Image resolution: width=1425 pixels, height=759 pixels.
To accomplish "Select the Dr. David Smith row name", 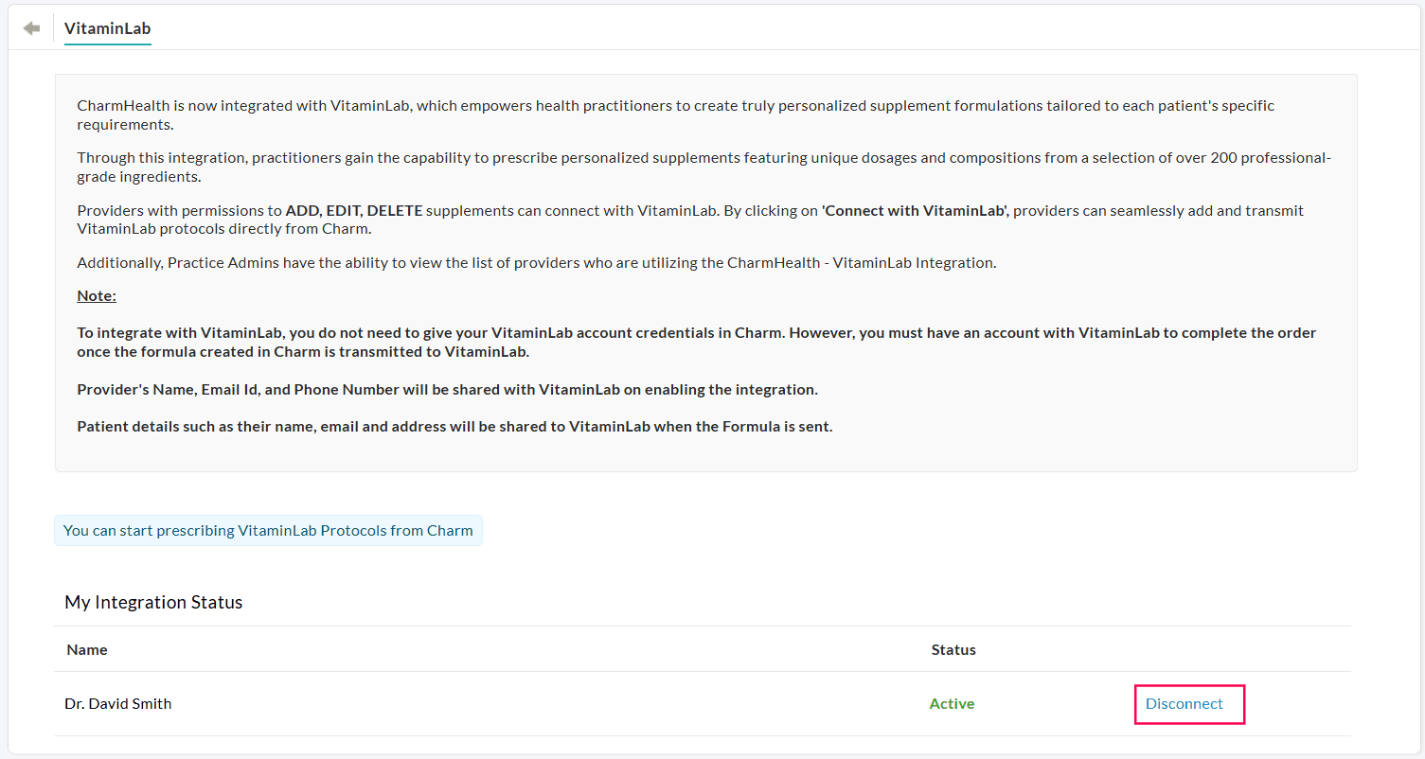I will (118, 704).
